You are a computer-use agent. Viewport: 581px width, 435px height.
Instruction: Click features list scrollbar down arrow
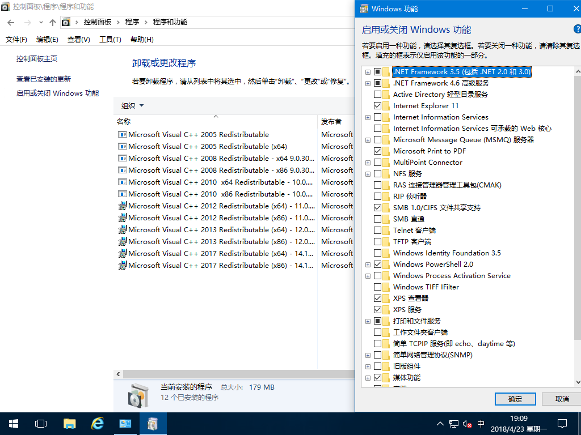coord(578,382)
